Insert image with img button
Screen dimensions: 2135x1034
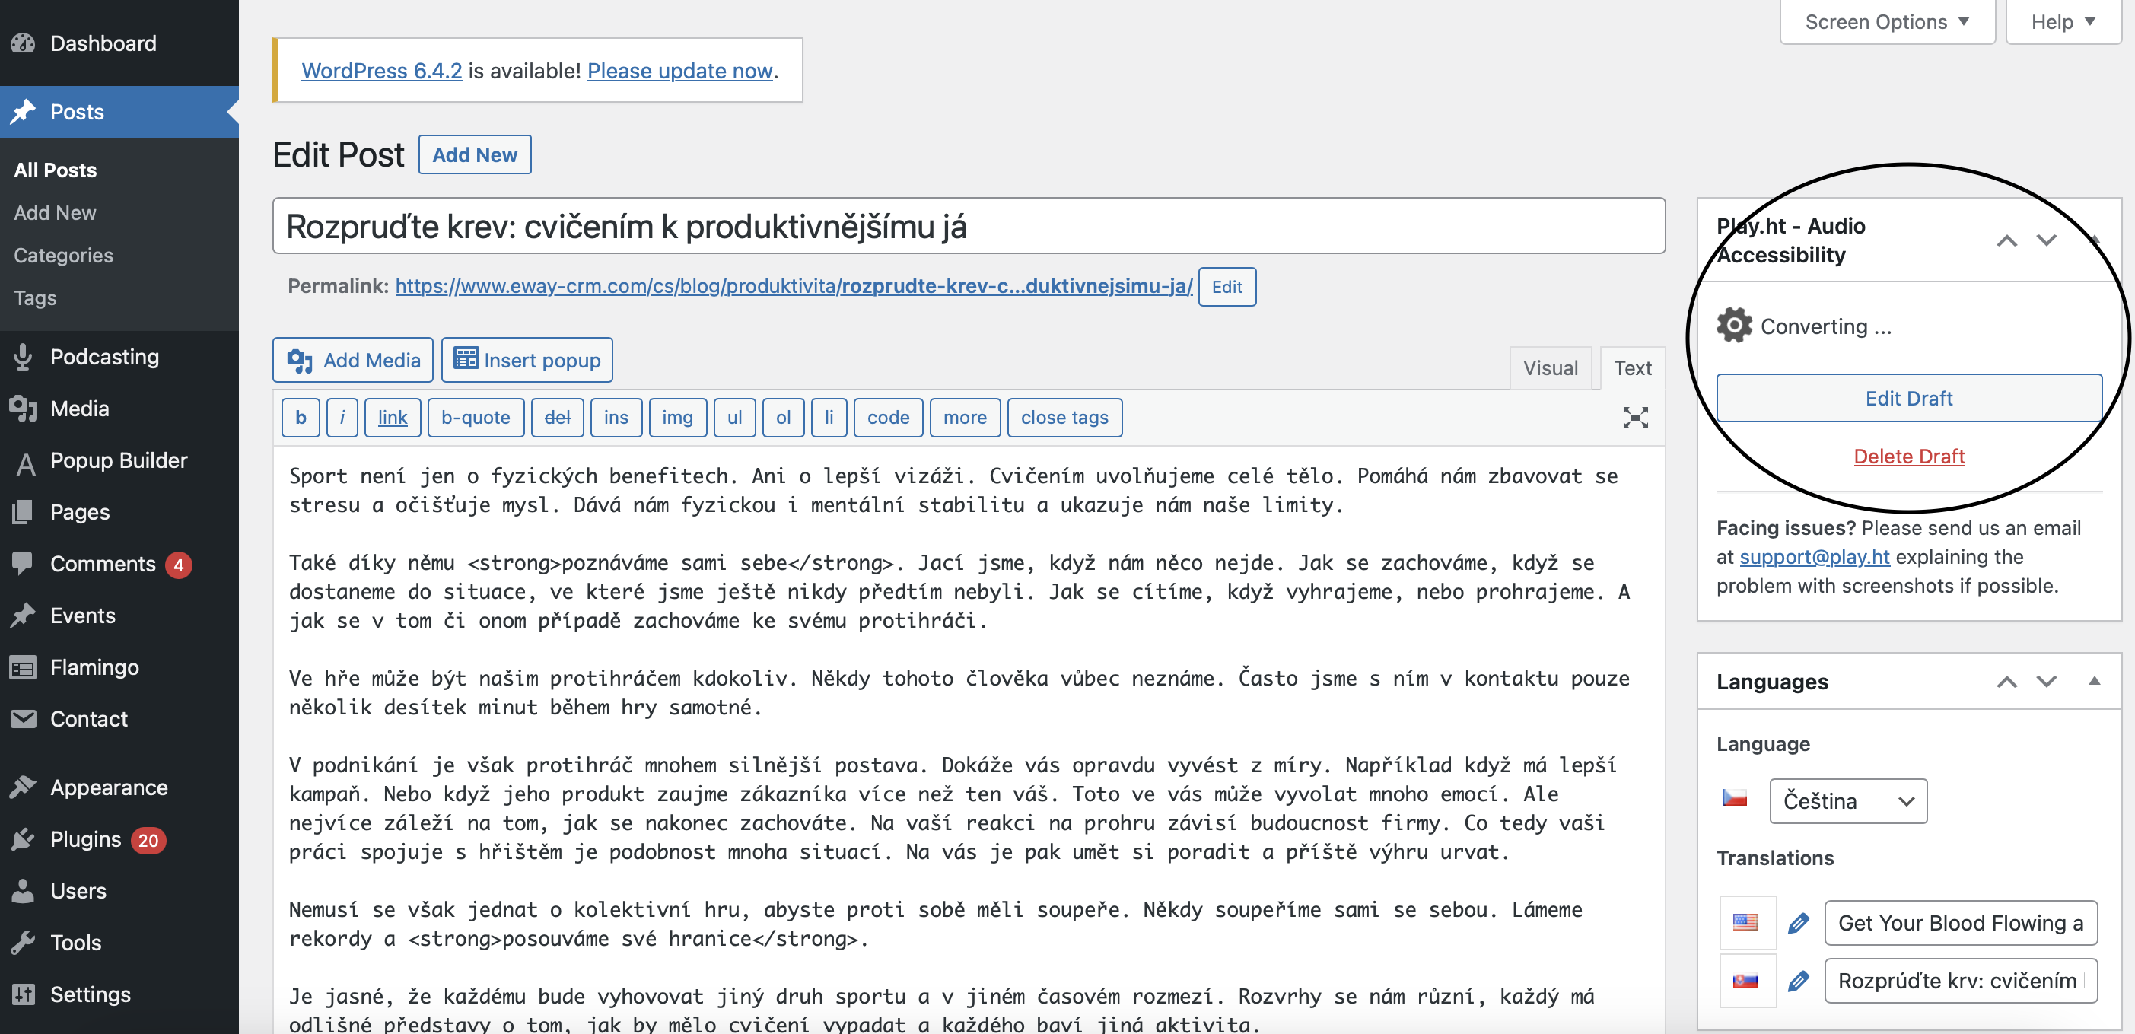click(677, 418)
